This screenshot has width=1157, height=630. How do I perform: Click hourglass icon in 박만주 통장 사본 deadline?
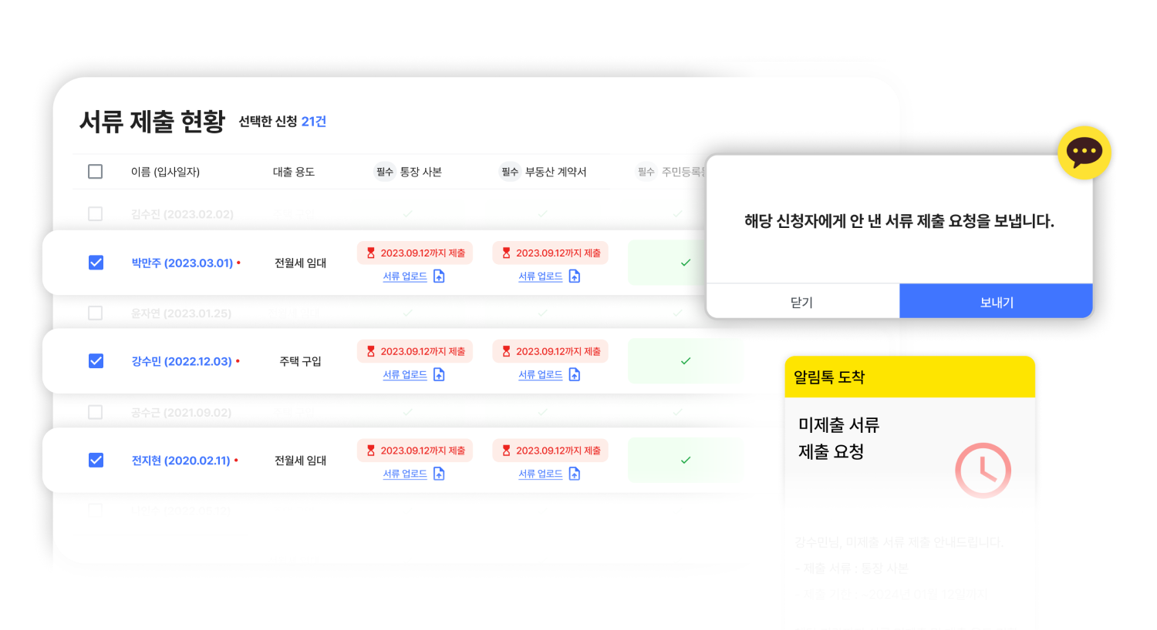click(x=371, y=253)
